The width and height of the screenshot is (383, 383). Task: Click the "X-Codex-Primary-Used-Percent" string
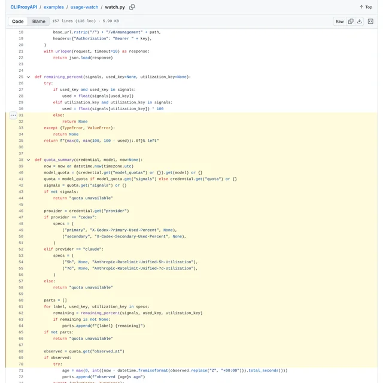(124, 230)
